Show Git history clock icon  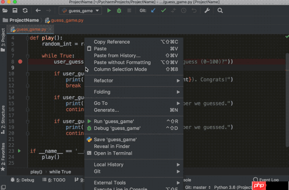184,10
